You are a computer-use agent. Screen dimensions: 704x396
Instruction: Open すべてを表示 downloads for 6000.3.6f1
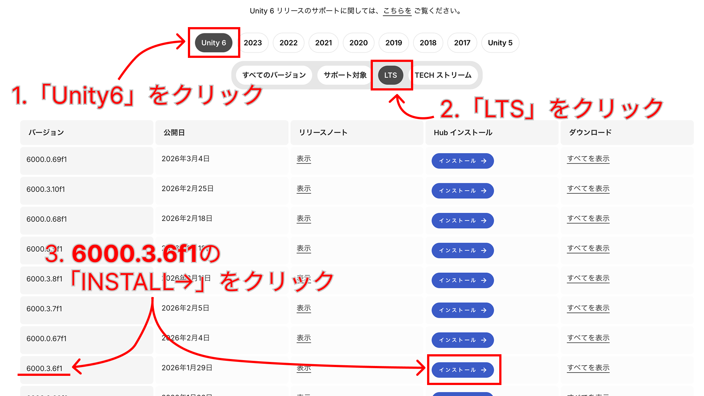[588, 368]
